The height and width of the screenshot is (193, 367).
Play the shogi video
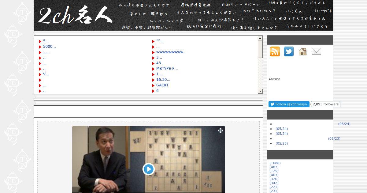coord(149,169)
